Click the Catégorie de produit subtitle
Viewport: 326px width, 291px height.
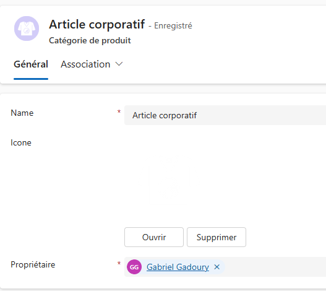tap(90, 40)
